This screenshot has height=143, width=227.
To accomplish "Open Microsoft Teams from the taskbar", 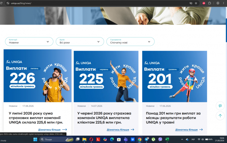I will [126, 139].
